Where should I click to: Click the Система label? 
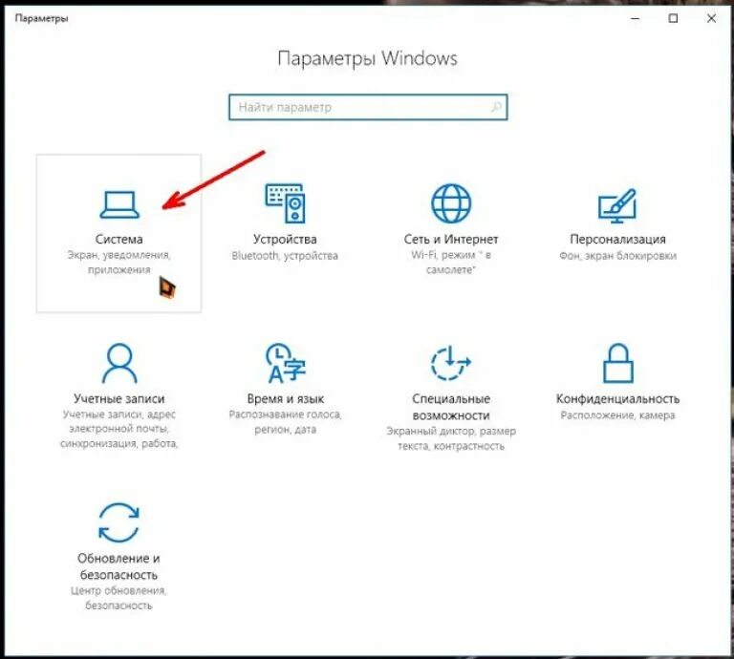click(119, 239)
